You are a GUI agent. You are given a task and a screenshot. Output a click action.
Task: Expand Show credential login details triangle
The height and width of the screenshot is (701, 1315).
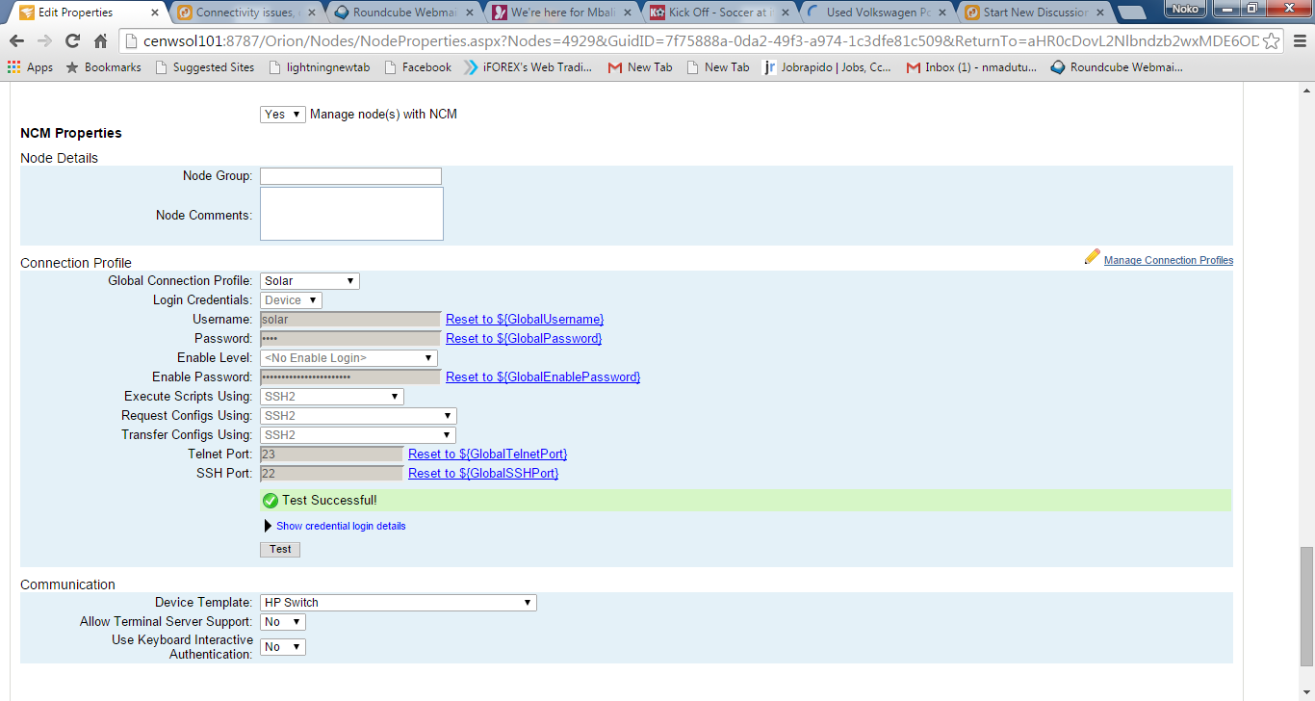(x=269, y=526)
